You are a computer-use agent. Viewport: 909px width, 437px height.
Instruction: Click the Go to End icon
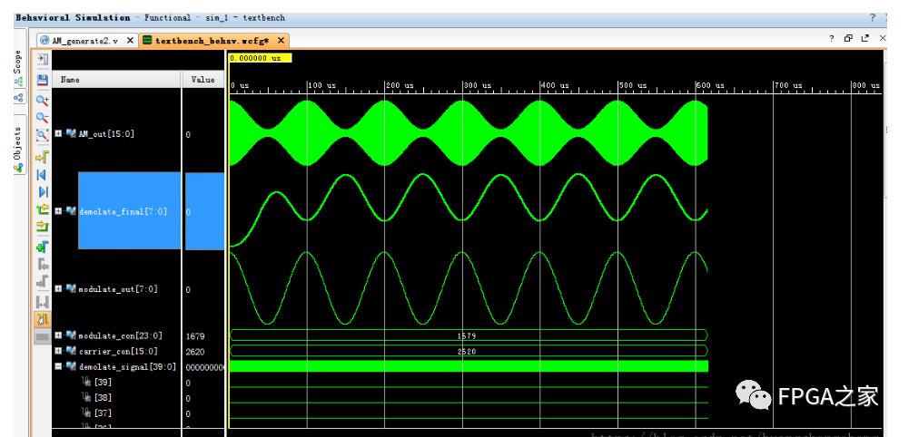point(42,191)
